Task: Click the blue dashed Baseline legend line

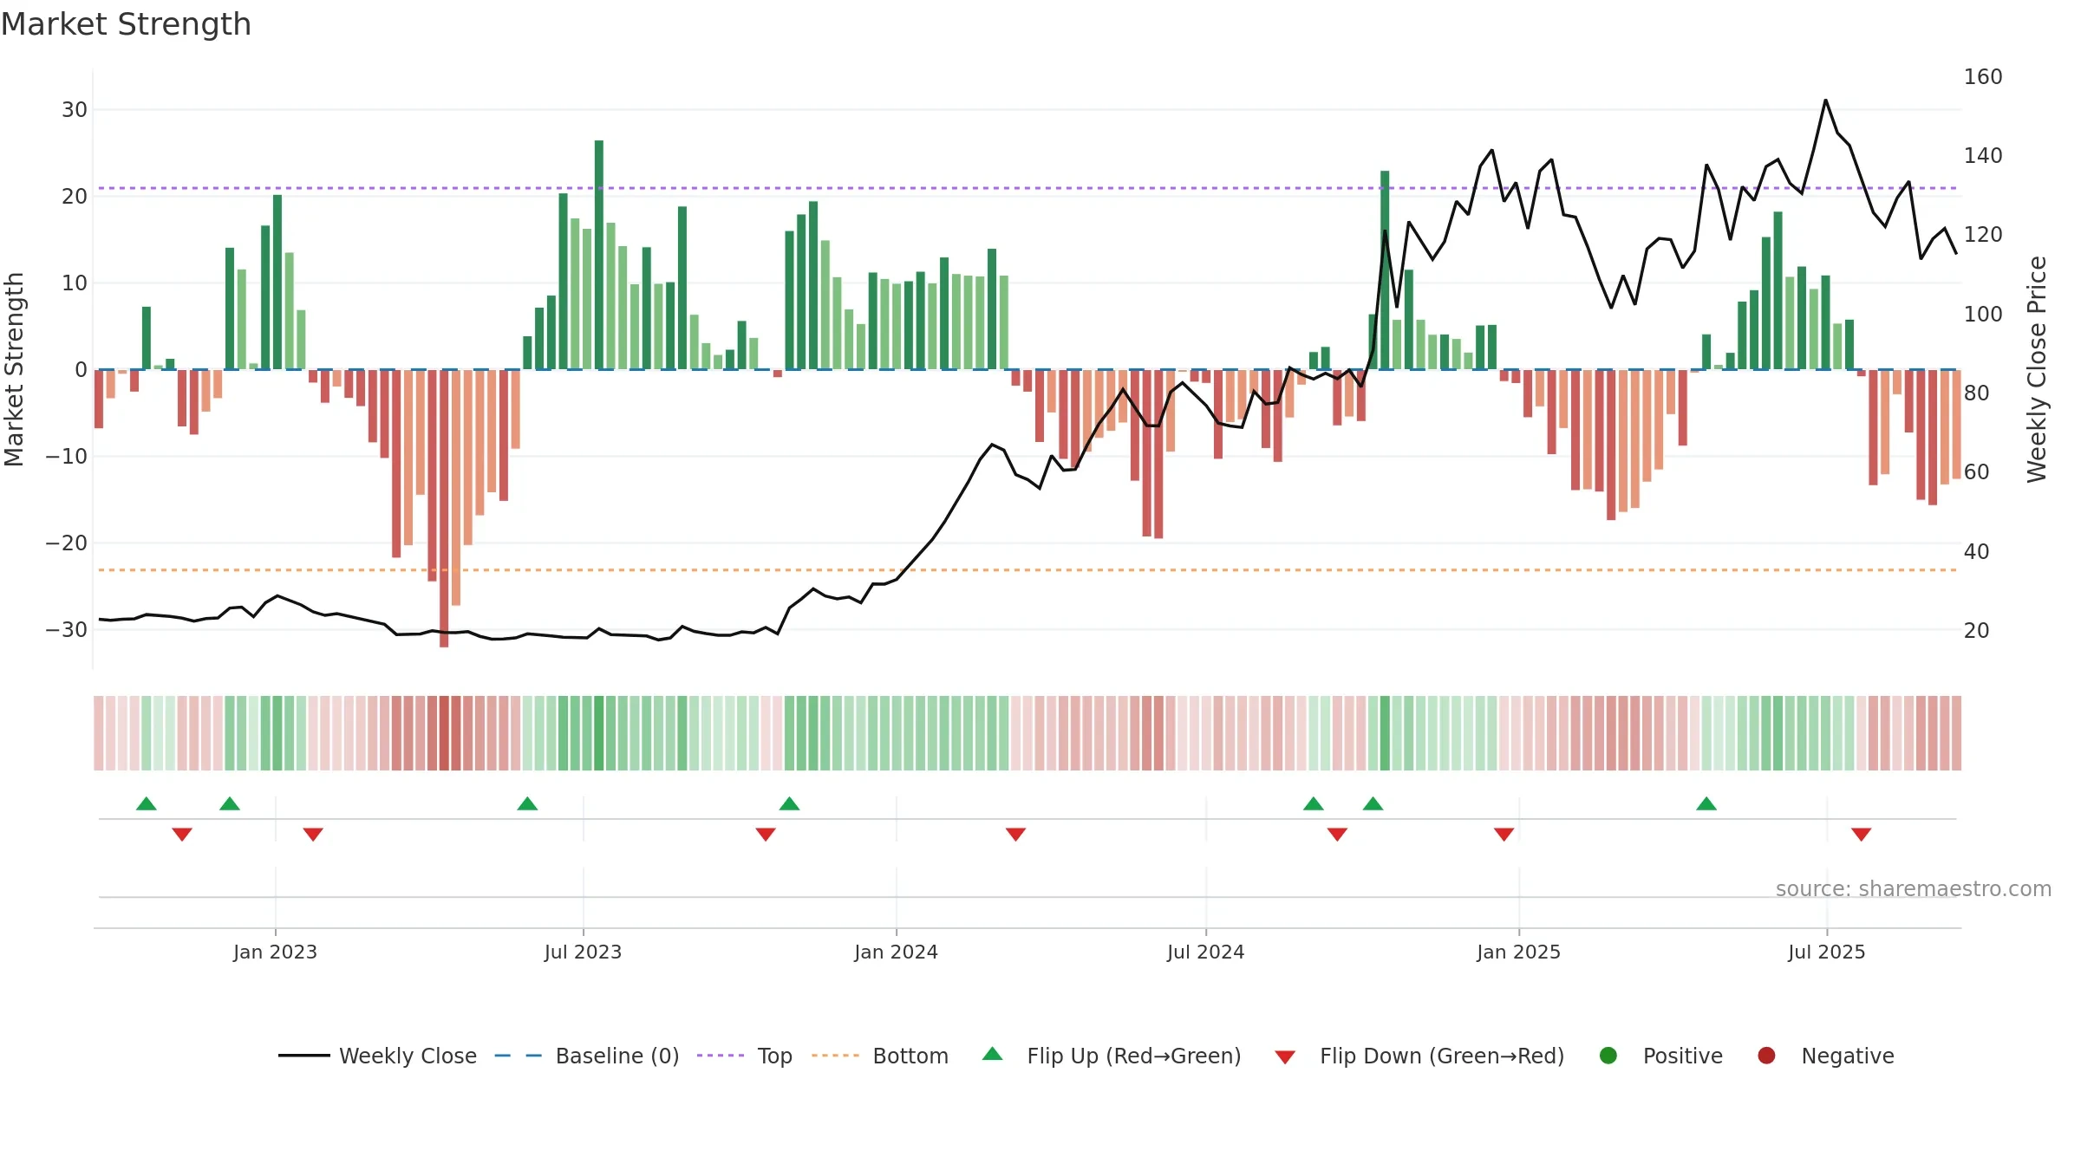Action: click(x=519, y=1056)
